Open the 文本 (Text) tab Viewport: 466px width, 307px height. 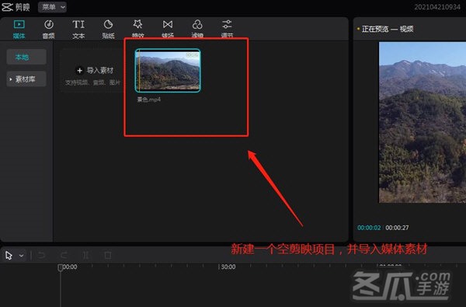78,29
